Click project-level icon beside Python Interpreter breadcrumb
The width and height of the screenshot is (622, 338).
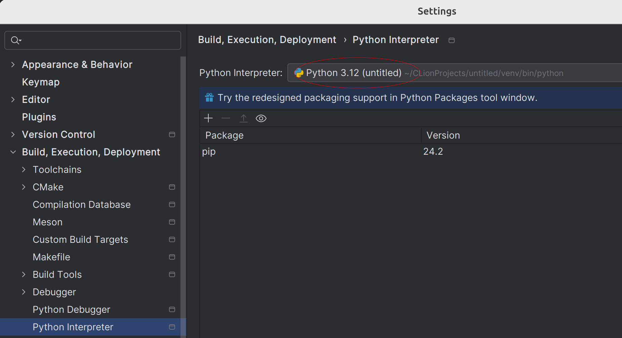pyautogui.click(x=452, y=40)
